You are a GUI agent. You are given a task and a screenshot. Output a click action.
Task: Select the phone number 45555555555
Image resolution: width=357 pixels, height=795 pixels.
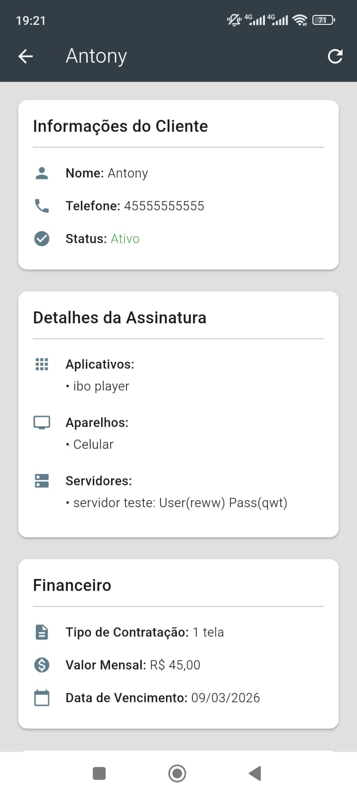164,206
